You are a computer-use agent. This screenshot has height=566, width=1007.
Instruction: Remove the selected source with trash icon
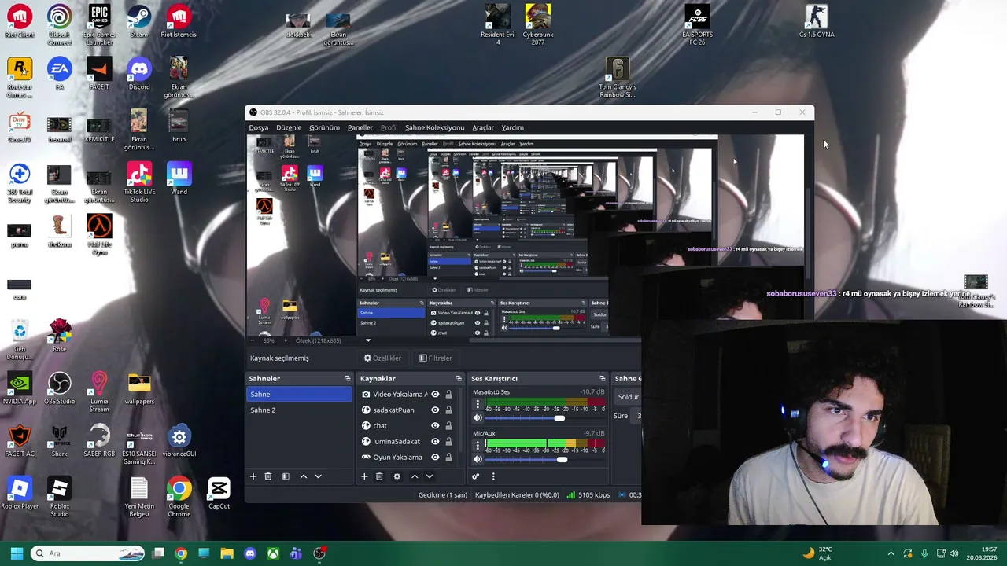pyautogui.click(x=379, y=476)
